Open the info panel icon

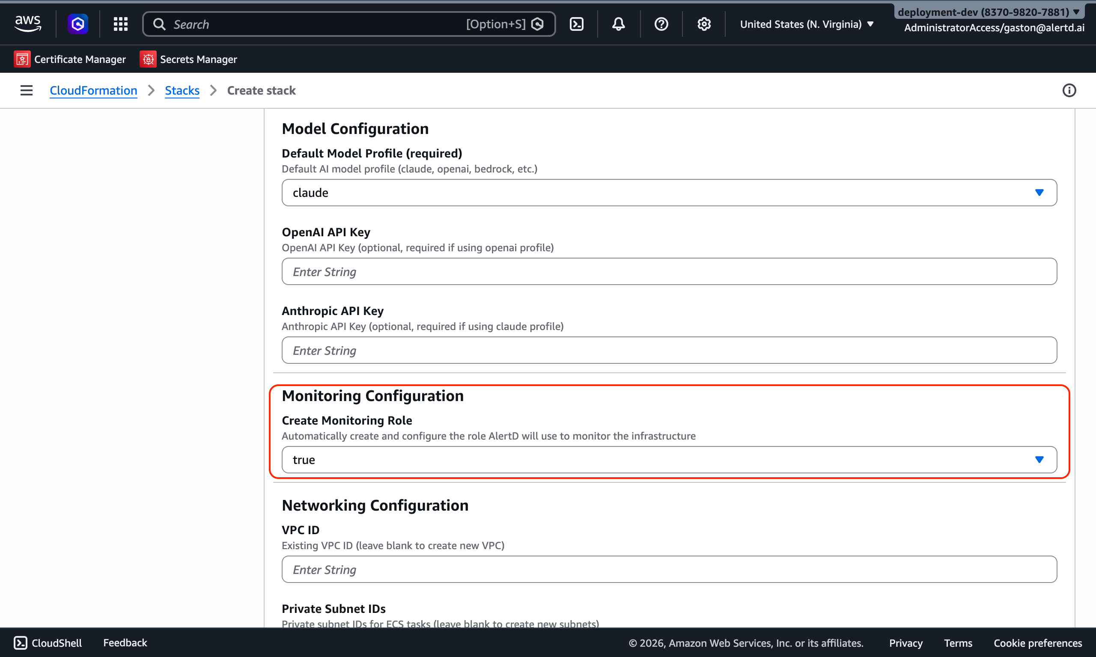[x=1069, y=90]
